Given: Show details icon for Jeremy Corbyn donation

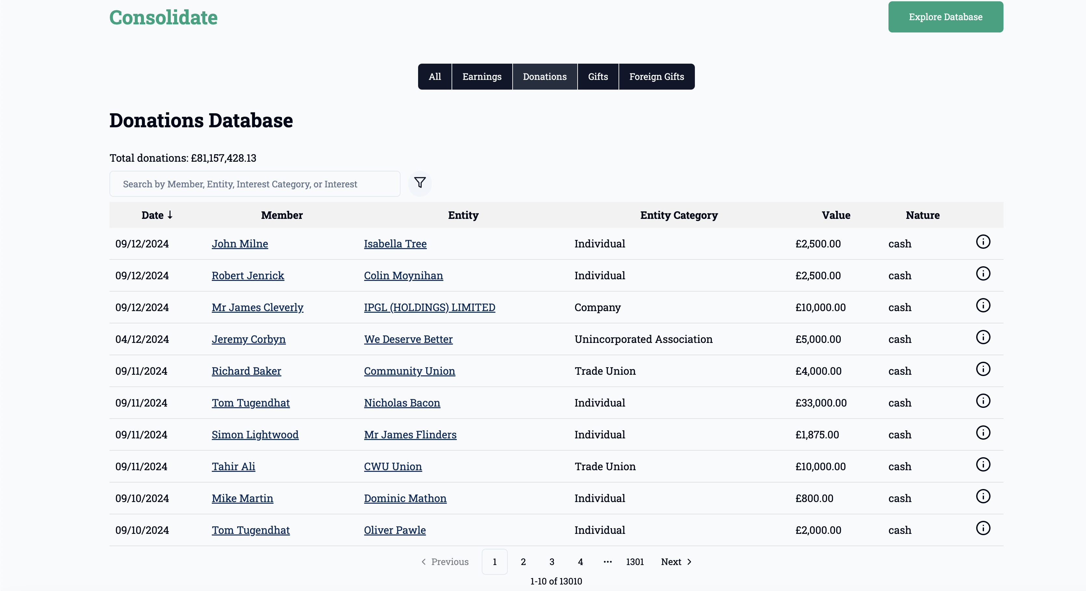Looking at the screenshot, I should click(983, 338).
